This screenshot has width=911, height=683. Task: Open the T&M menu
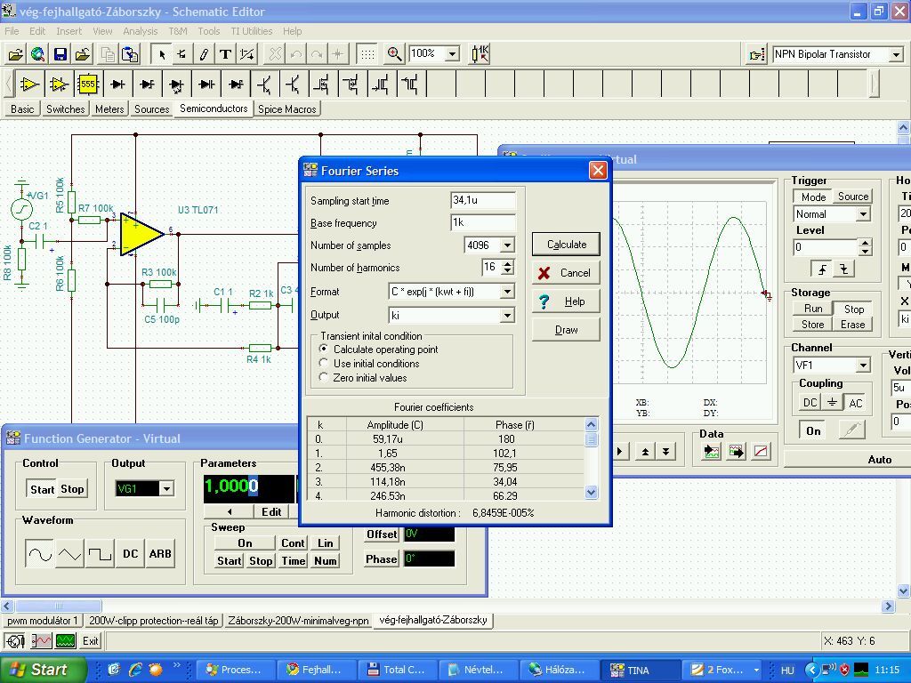click(x=178, y=31)
